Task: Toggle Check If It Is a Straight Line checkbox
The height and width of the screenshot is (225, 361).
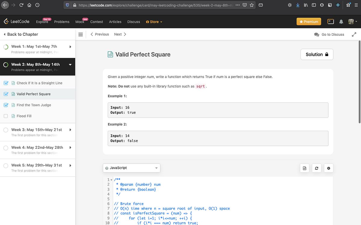Action: (6, 83)
